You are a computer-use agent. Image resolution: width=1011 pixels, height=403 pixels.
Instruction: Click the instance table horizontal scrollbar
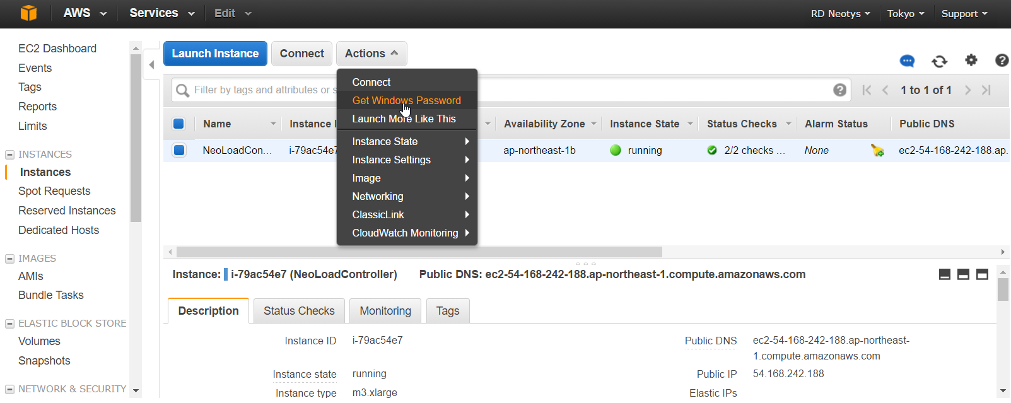419,252
